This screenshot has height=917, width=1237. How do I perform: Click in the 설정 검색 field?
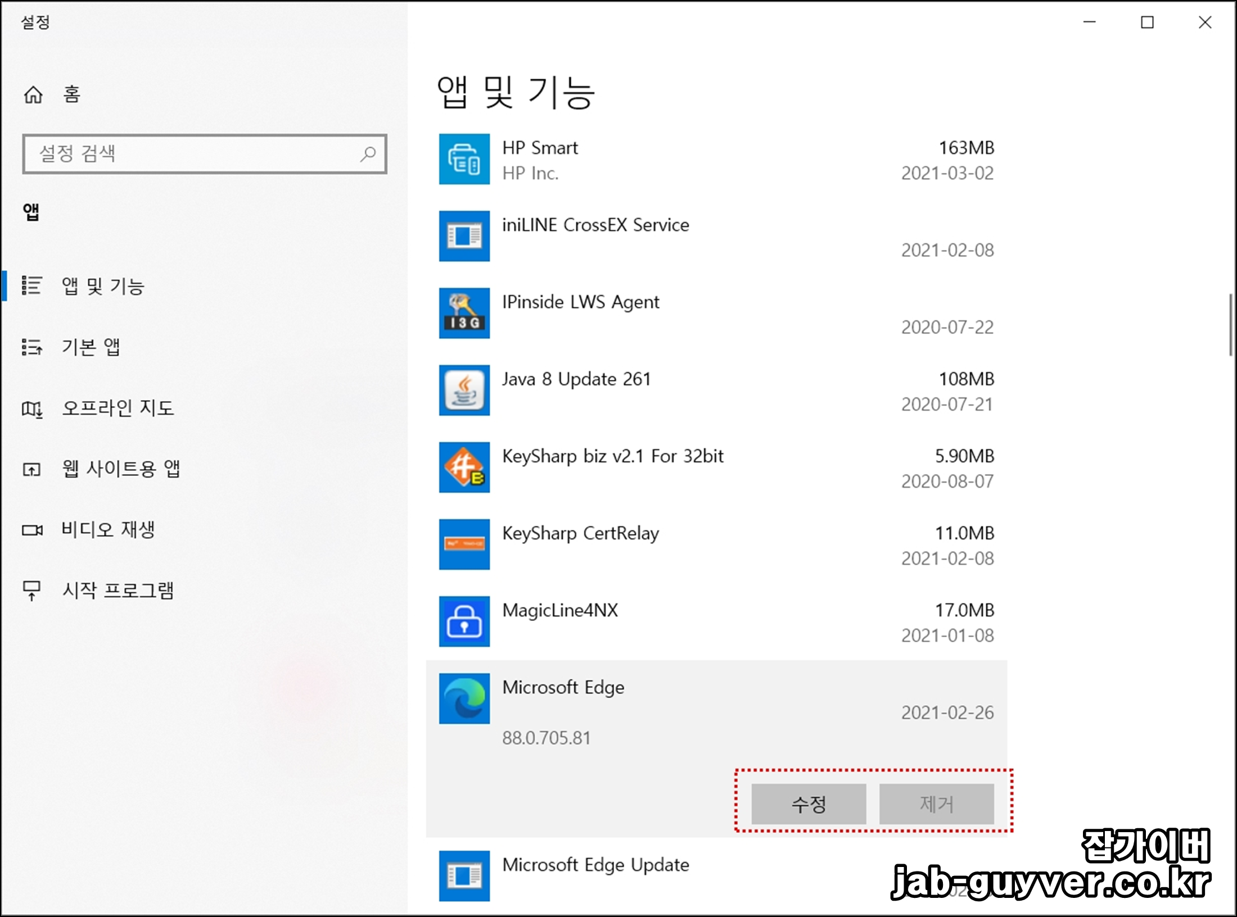191,153
